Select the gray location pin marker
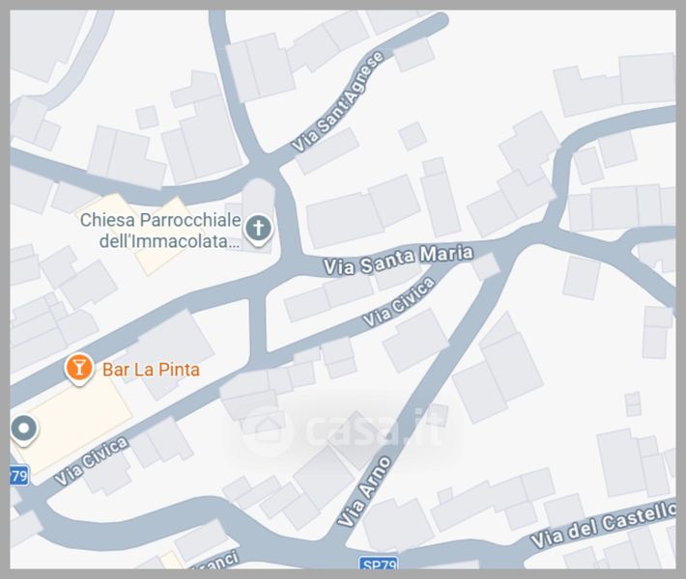The width and height of the screenshot is (686, 579). 23,429
